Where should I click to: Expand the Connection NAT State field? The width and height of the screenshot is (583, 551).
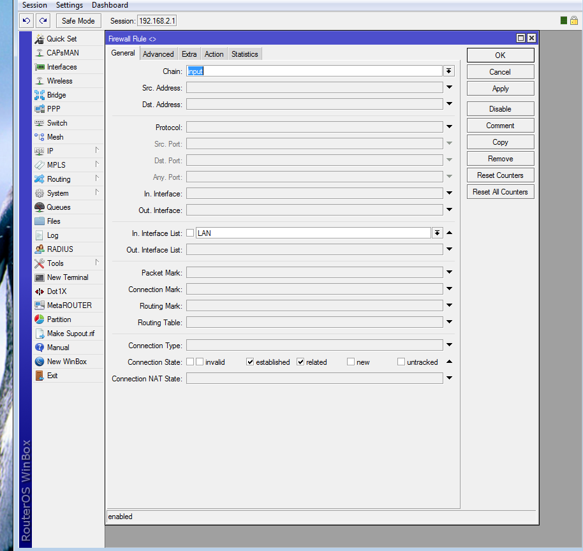pos(449,378)
